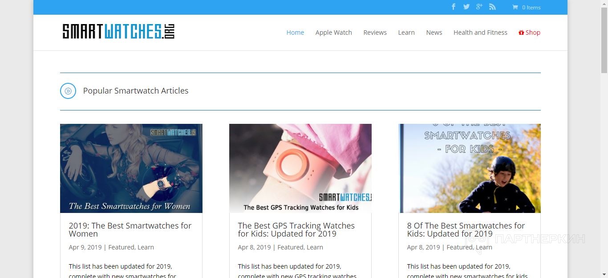Image resolution: width=608 pixels, height=278 pixels.
Task: Click the Featured category under the women article
Action: (121, 247)
